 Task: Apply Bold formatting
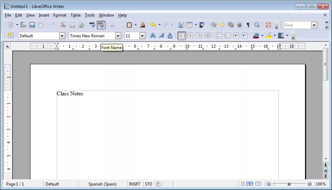[x=153, y=36]
